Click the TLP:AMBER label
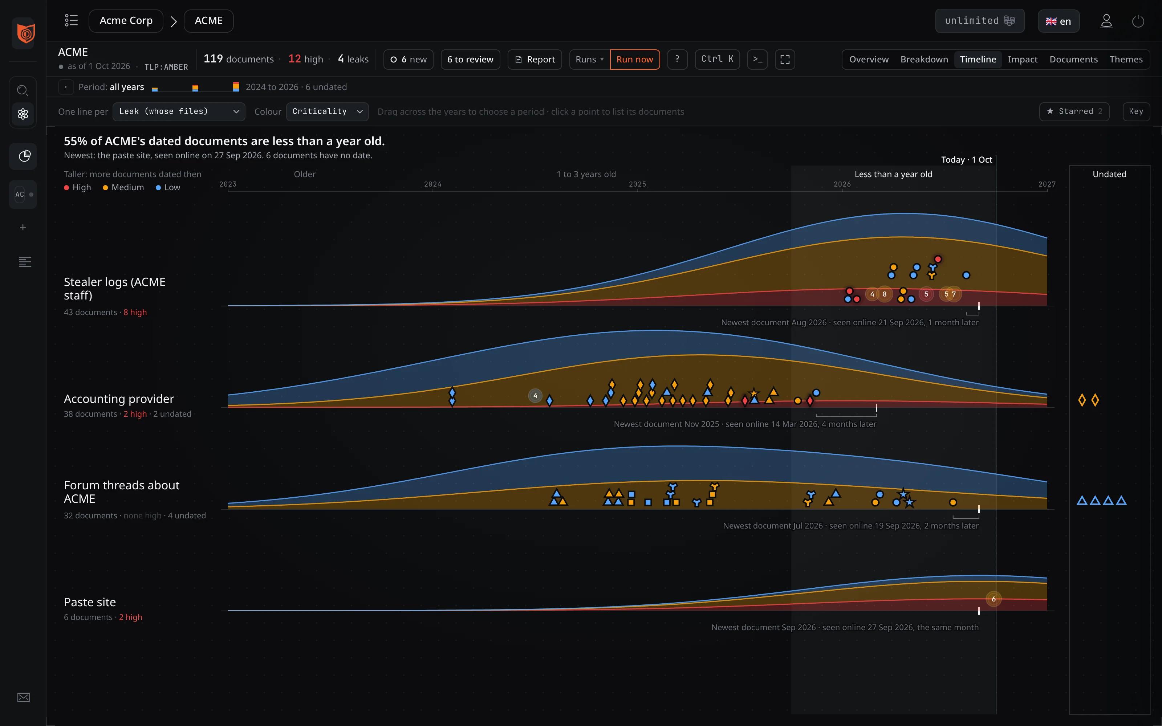The width and height of the screenshot is (1162, 726). 166,67
